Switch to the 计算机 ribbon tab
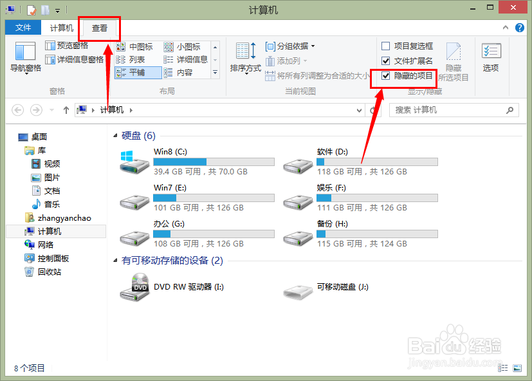The width and height of the screenshot is (532, 381). pyautogui.click(x=61, y=28)
